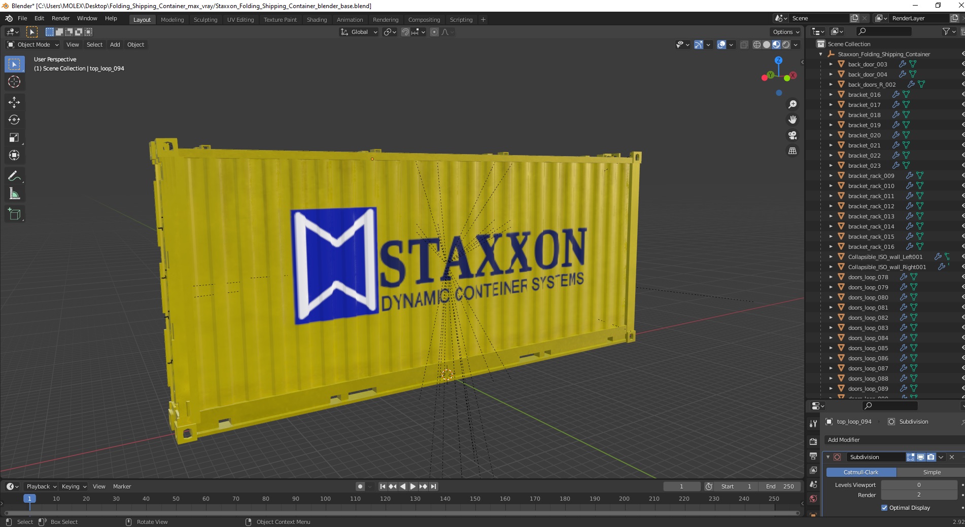Toggle Subdivision modifier render display
This screenshot has width=965, height=527.
coord(931,457)
